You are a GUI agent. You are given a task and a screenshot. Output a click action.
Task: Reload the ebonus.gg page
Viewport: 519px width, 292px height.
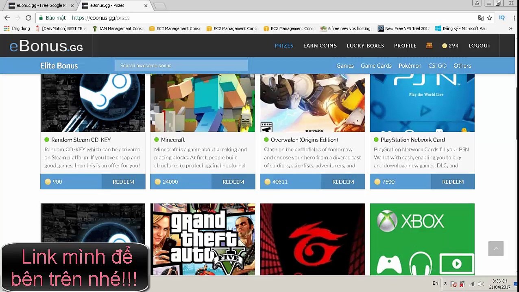[x=28, y=18]
